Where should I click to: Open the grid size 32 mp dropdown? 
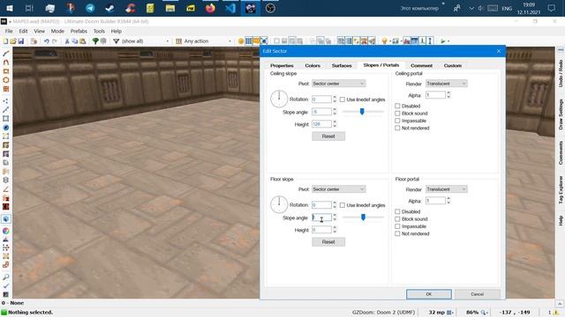(451, 313)
